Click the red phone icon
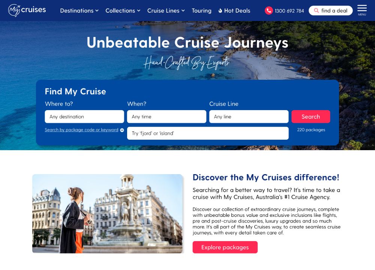The height and width of the screenshot is (270, 375). (x=268, y=10)
